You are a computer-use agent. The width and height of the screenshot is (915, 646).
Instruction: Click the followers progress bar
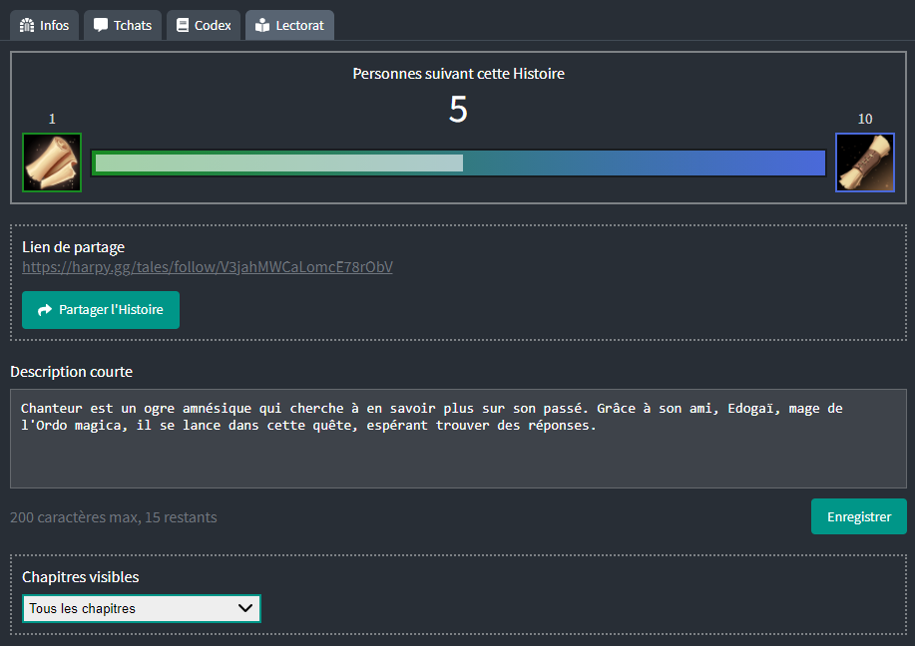coord(458,162)
